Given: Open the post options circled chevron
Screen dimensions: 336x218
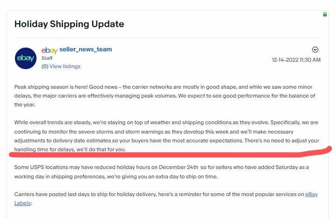Looking at the screenshot, I should pyautogui.click(x=315, y=49).
